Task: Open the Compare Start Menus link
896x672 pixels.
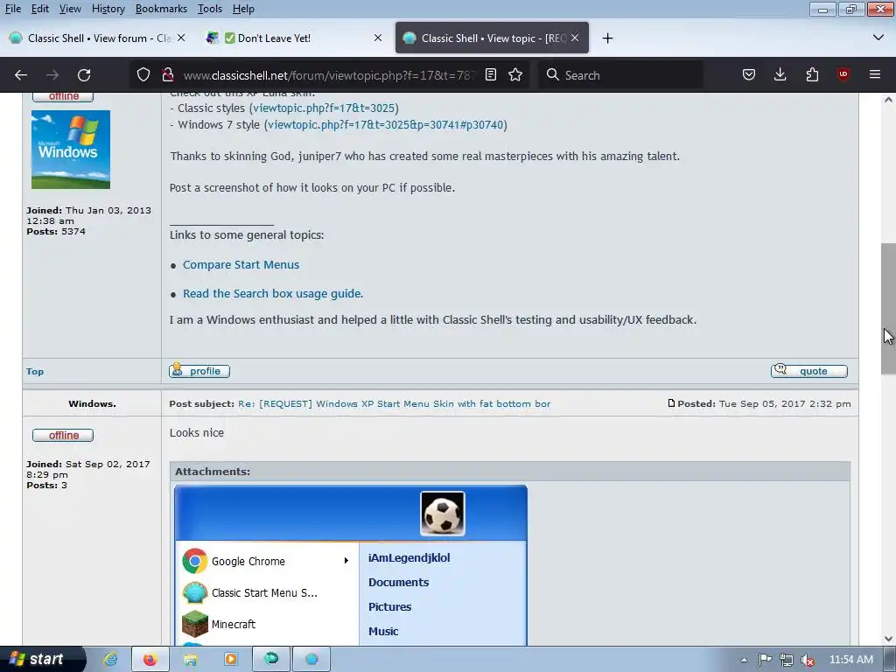Action: (x=241, y=264)
